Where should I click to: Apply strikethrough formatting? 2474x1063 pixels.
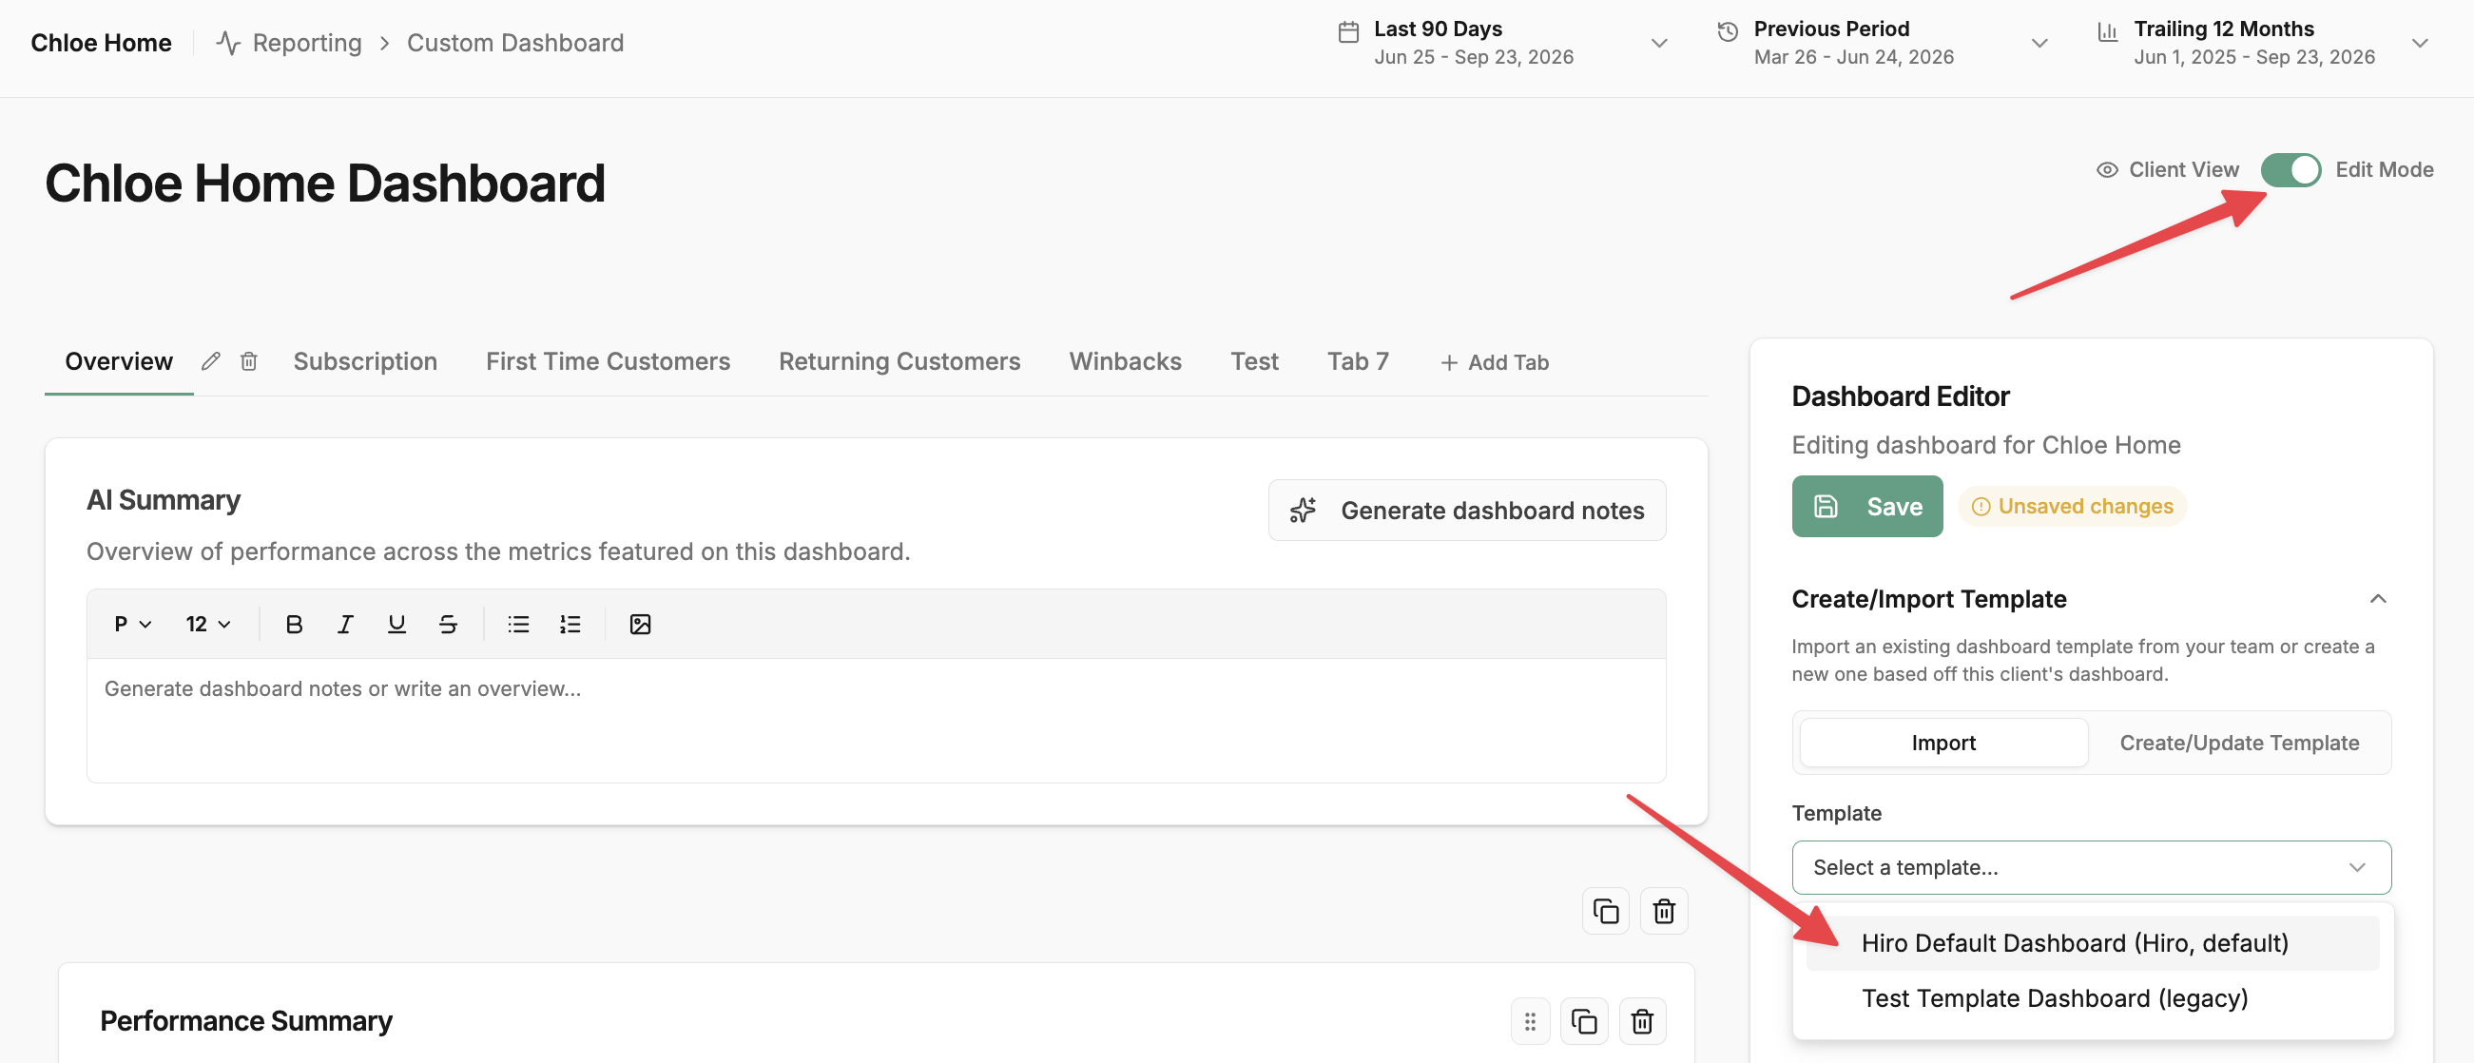coord(448,624)
